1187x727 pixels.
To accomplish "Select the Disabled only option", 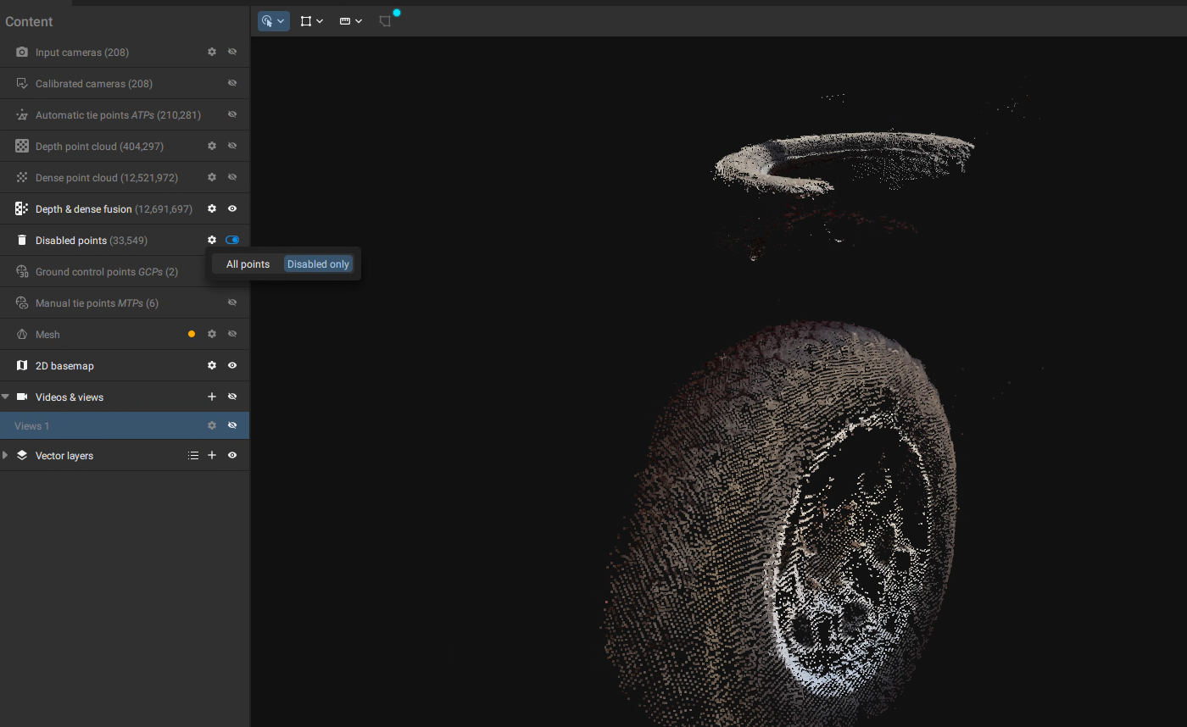I will (318, 264).
